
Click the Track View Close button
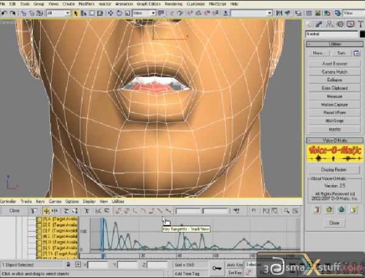(15, 211)
